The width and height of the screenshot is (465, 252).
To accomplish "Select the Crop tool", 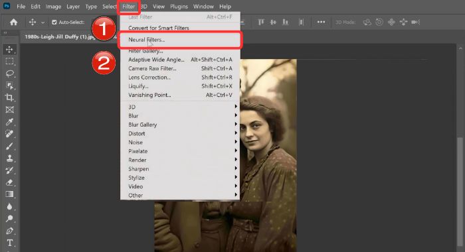I will [9, 97].
